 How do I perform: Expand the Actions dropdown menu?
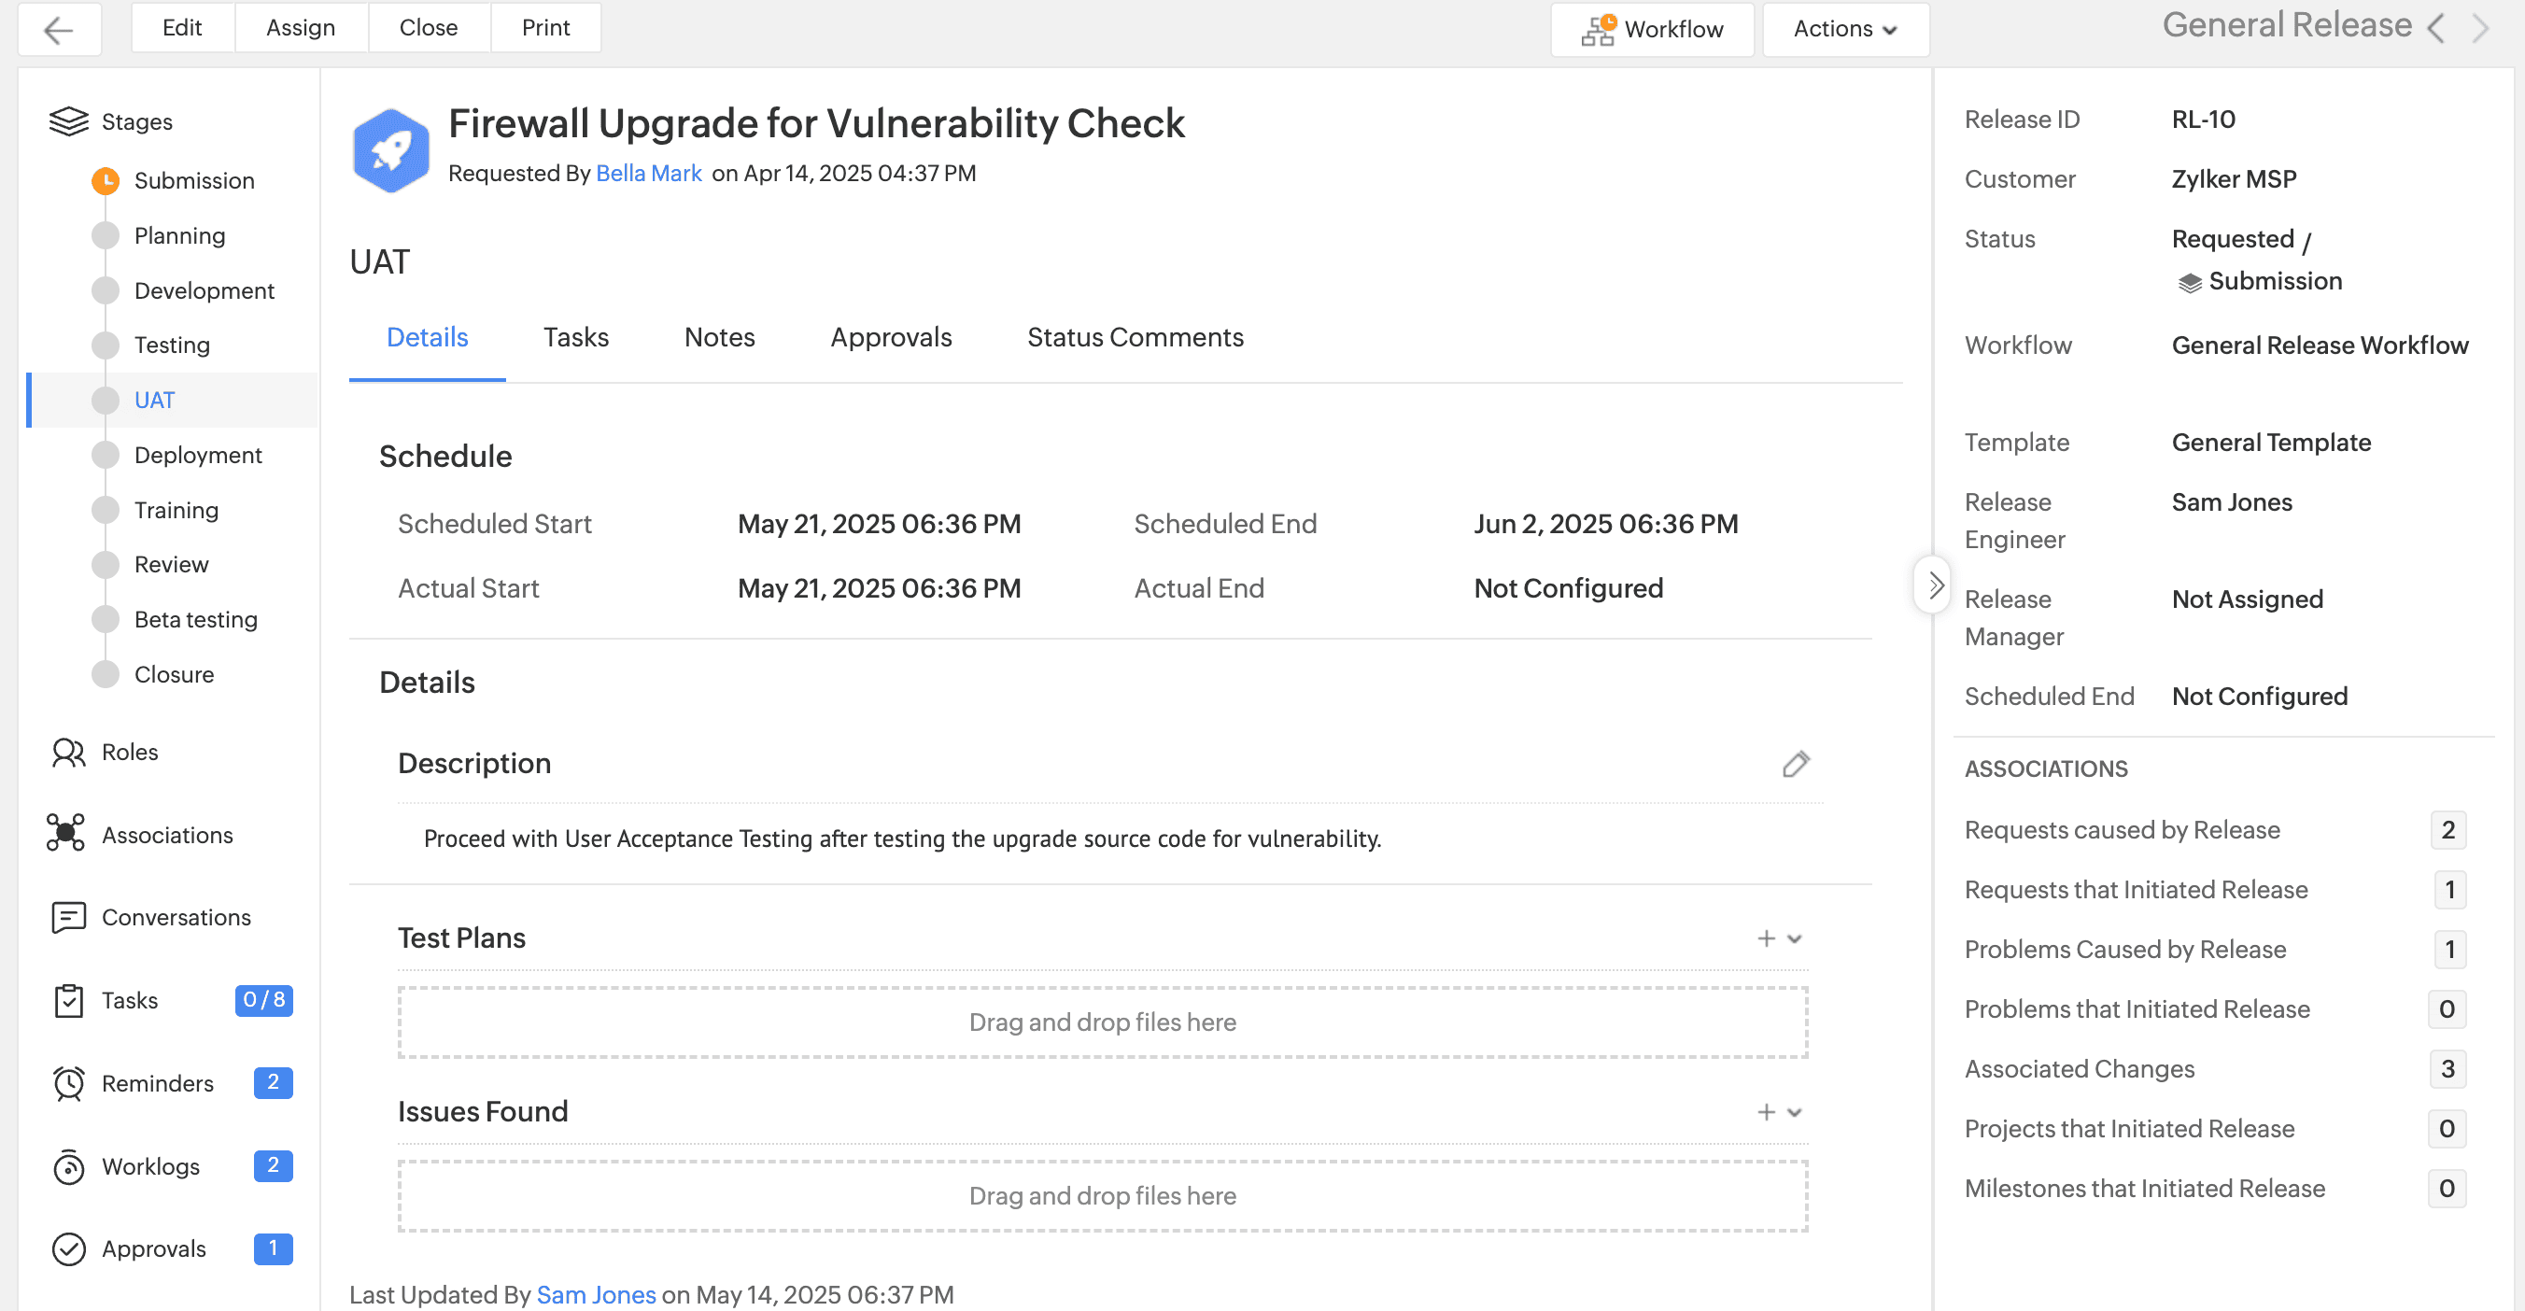[x=1845, y=29]
